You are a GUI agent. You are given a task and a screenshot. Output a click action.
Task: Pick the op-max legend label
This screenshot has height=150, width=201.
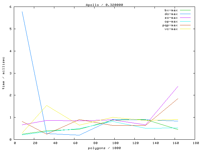pyautogui.click(x=171, y=22)
